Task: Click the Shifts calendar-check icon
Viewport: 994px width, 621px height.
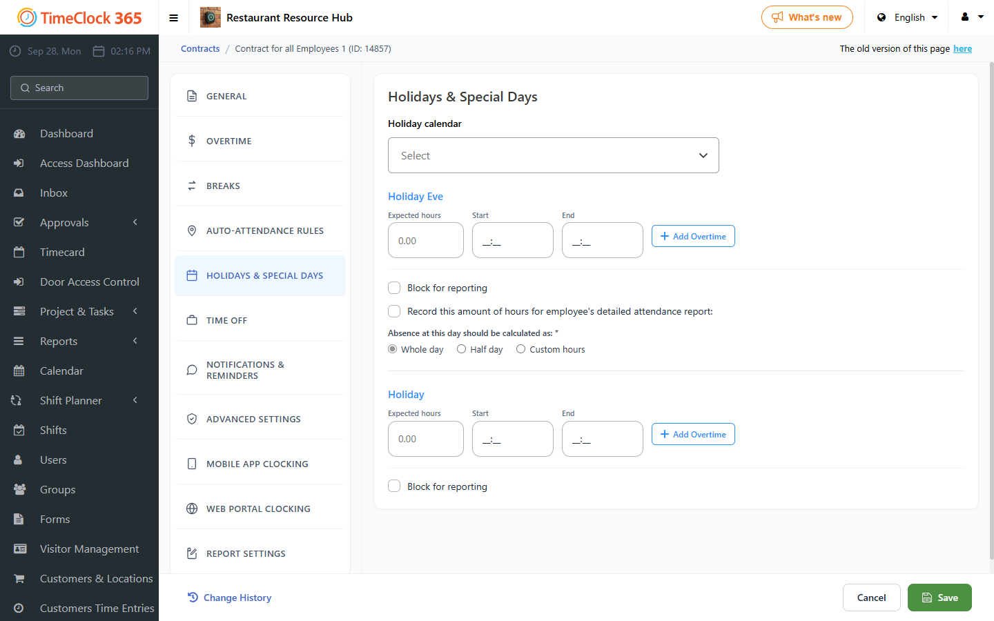Action: (x=19, y=431)
